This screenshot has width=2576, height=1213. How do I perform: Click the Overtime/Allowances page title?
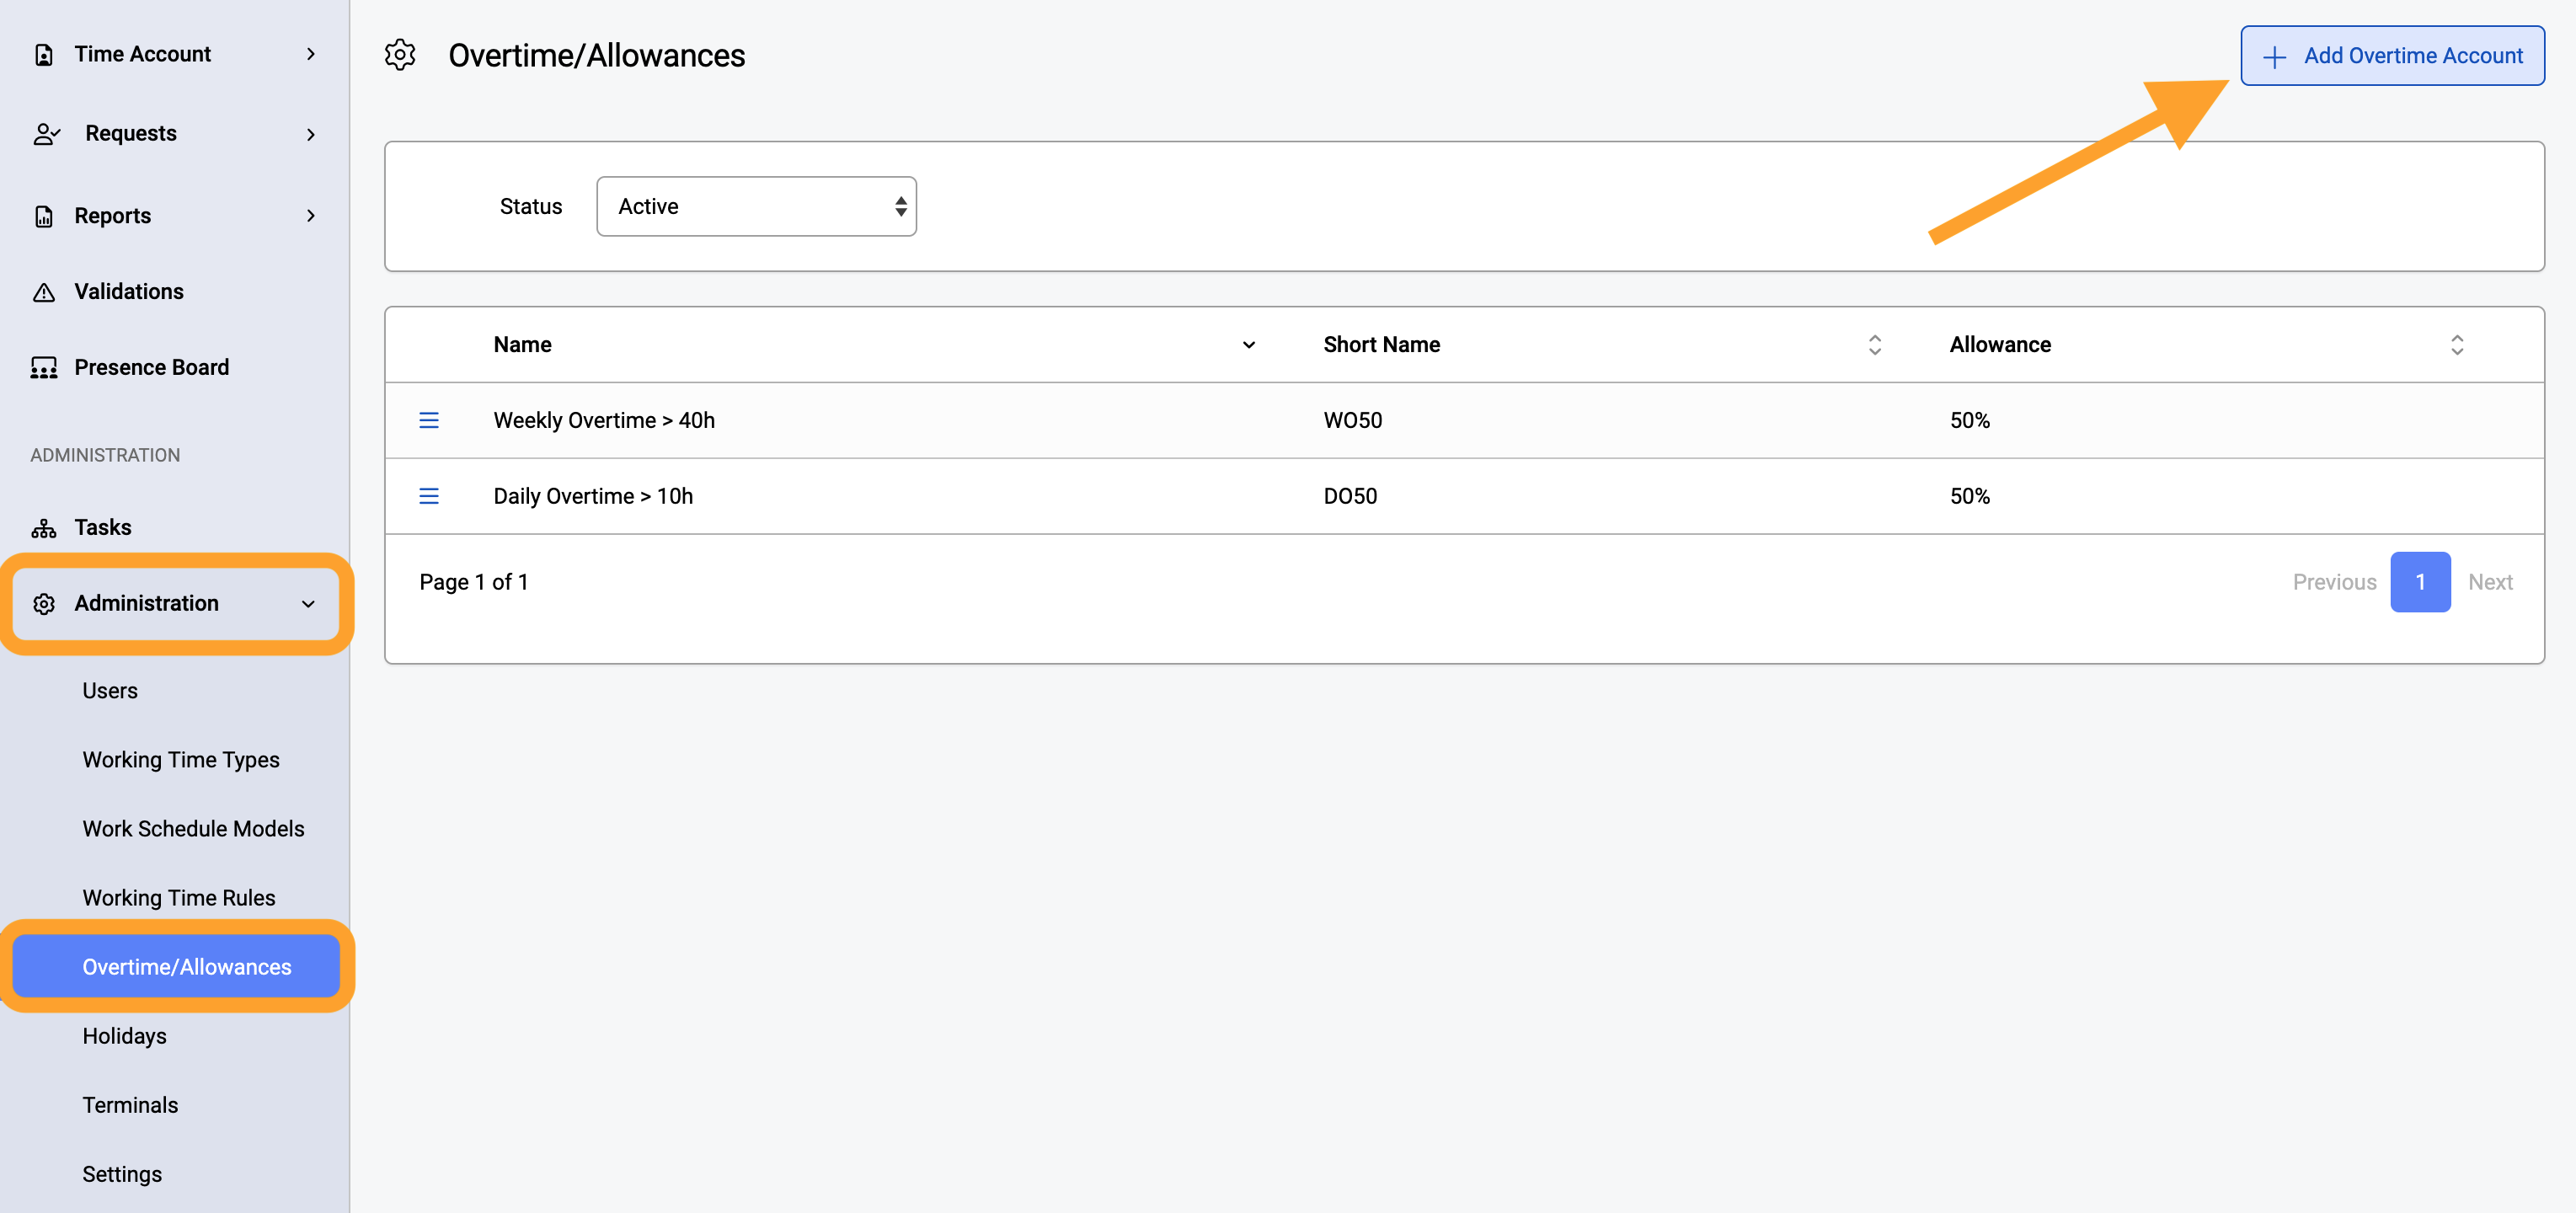point(597,56)
